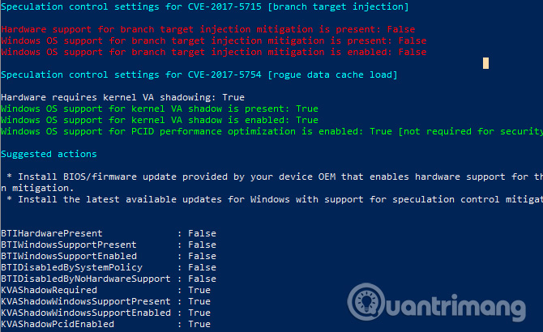Click the 'Suggested actions' heading
Viewport: 543px width, 332px height.
tap(49, 154)
